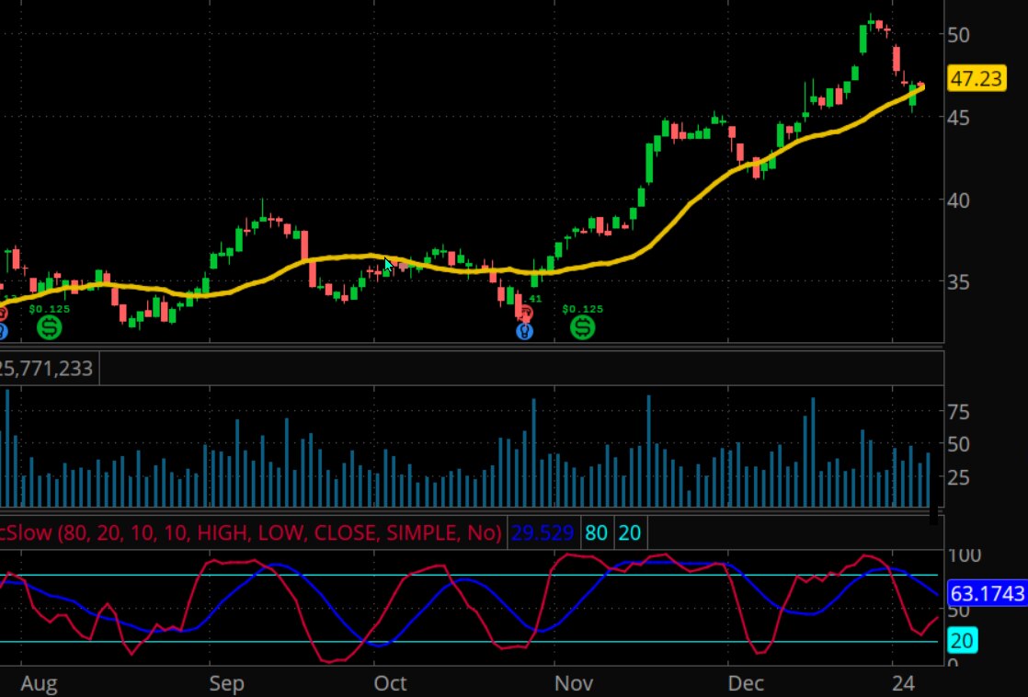Screen dimensions: 1028x697
Task: Click the blue 29.529 StochSlow value
Action: tap(543, 532)
